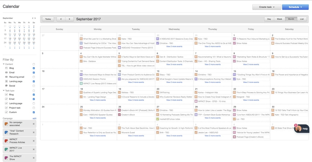The width and height of the screenshot is (312, 162).
Task: Click the Today button
Action: point(48,19)
